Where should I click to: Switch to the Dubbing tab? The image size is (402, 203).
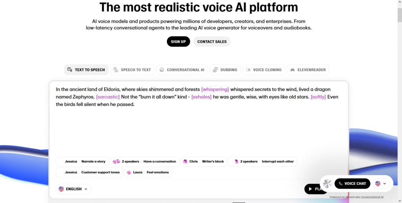pyautogui.click(x=225, y=70)
